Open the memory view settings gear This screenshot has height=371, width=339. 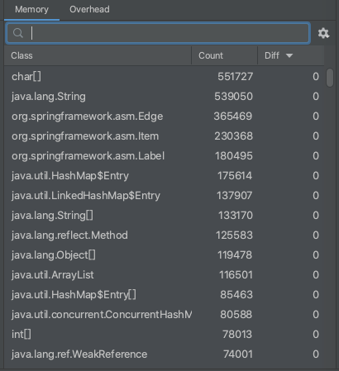323,33
